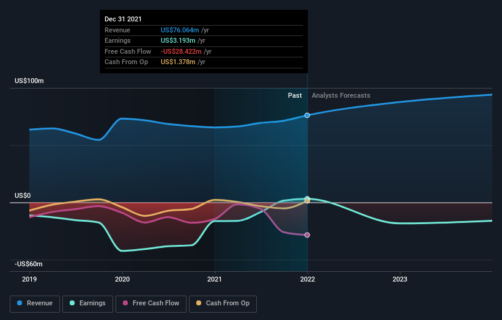Click the US$3.193m earnings value

[178, 40]
